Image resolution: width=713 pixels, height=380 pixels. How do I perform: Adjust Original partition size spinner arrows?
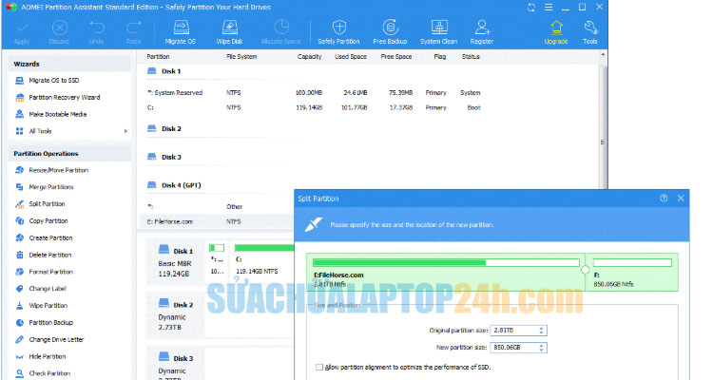[542, 331]
